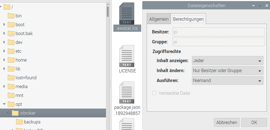270x130 pixels.
Task: Collapse the root tree node
Action: point(1,7)
